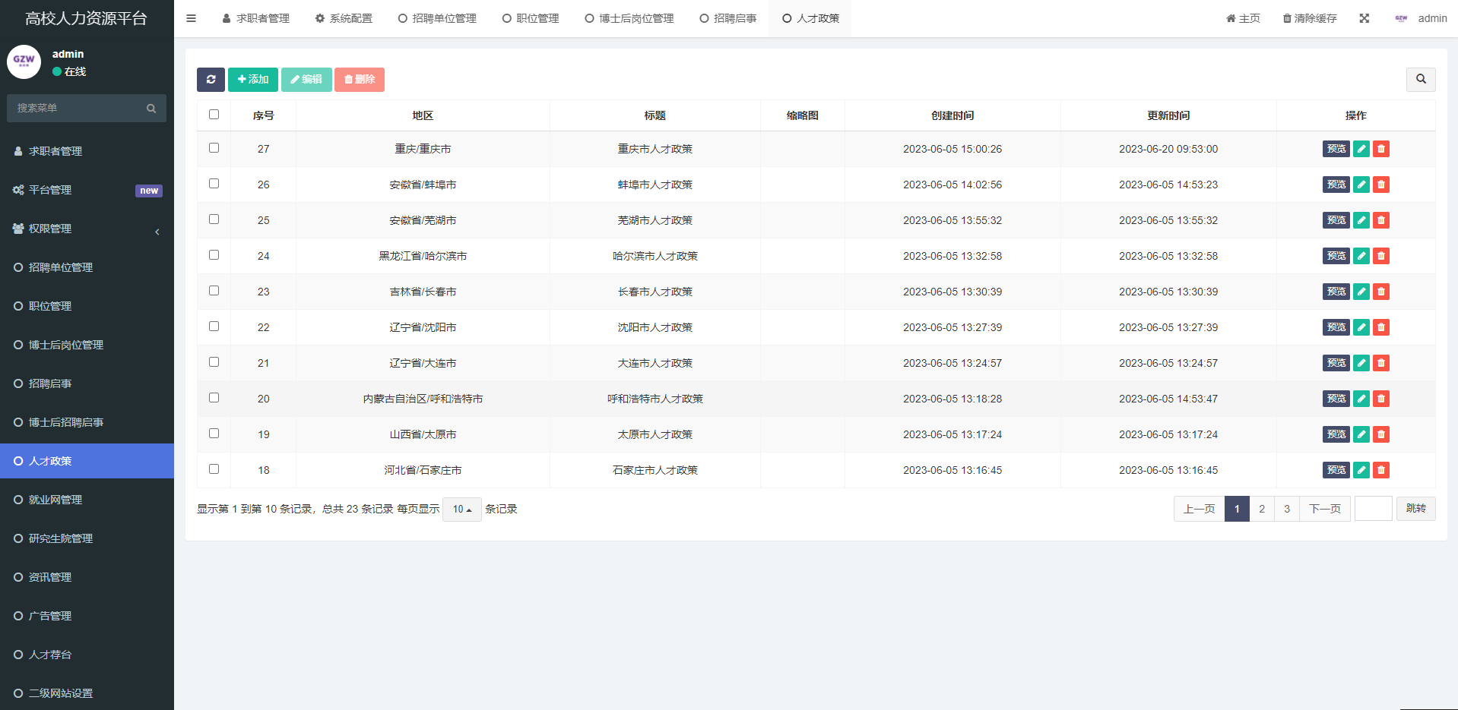Screen dimensions: 1458x710
Task: Click green edit pencil for 重庆市人才政策 row
Action: coord(1361,149)
